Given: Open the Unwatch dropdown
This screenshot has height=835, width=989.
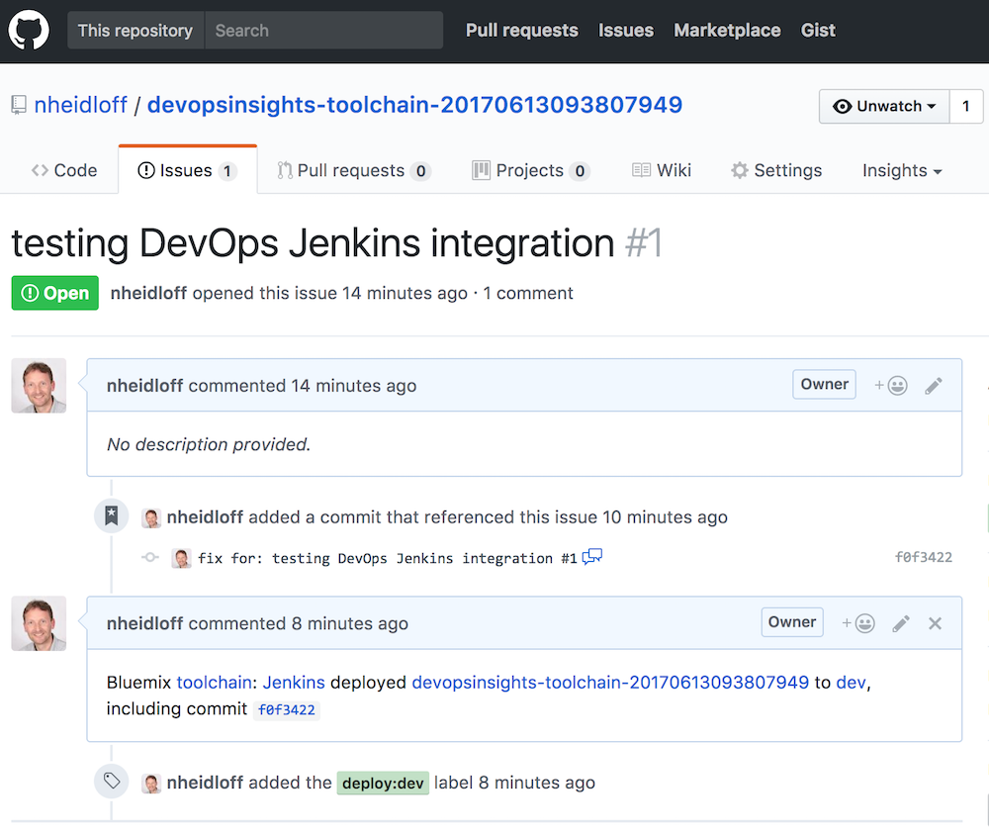Looking at the screenshot, I should 884,106.
